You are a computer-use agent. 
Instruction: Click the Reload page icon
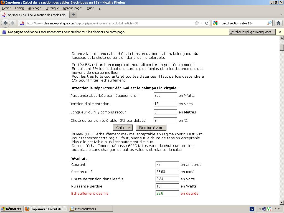(207, 23)
